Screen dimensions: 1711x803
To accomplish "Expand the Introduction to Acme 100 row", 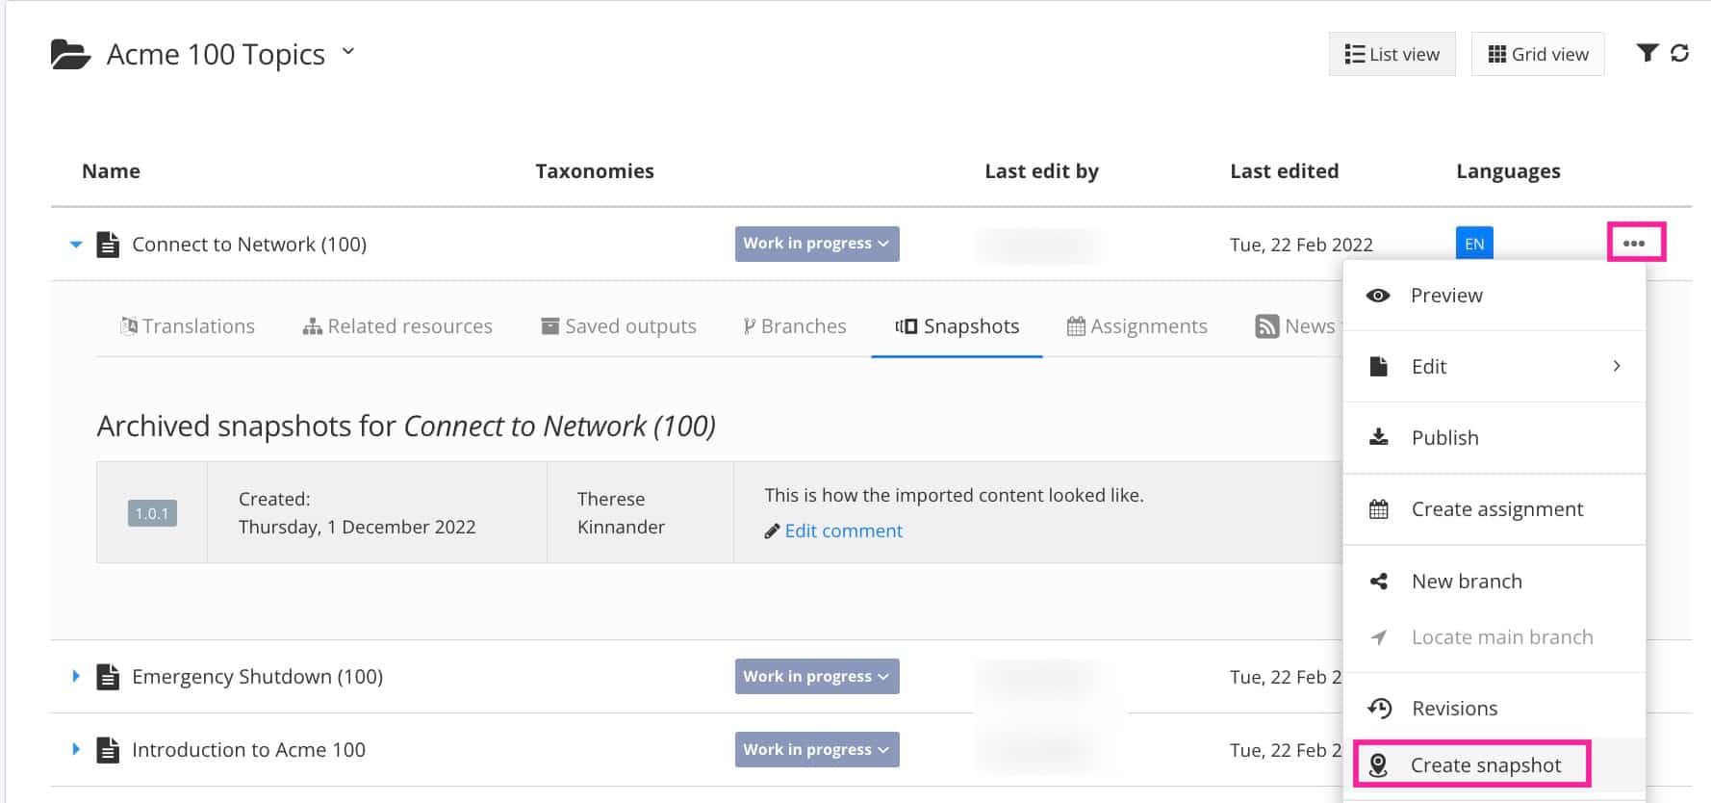I will click(76, 749).
